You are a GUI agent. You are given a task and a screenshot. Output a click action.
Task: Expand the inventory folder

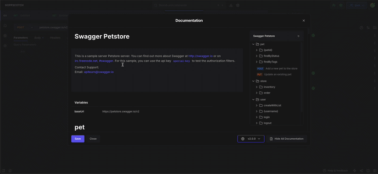pos(257,87)
